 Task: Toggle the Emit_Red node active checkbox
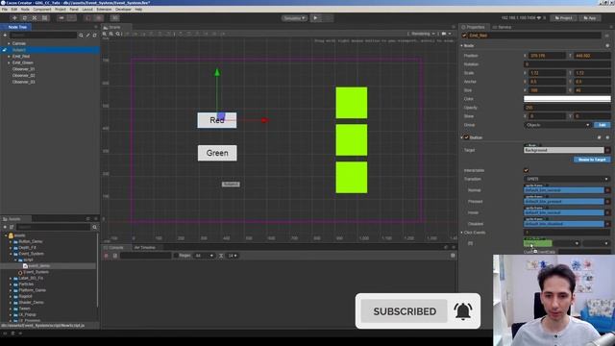(x=464, y=36)
